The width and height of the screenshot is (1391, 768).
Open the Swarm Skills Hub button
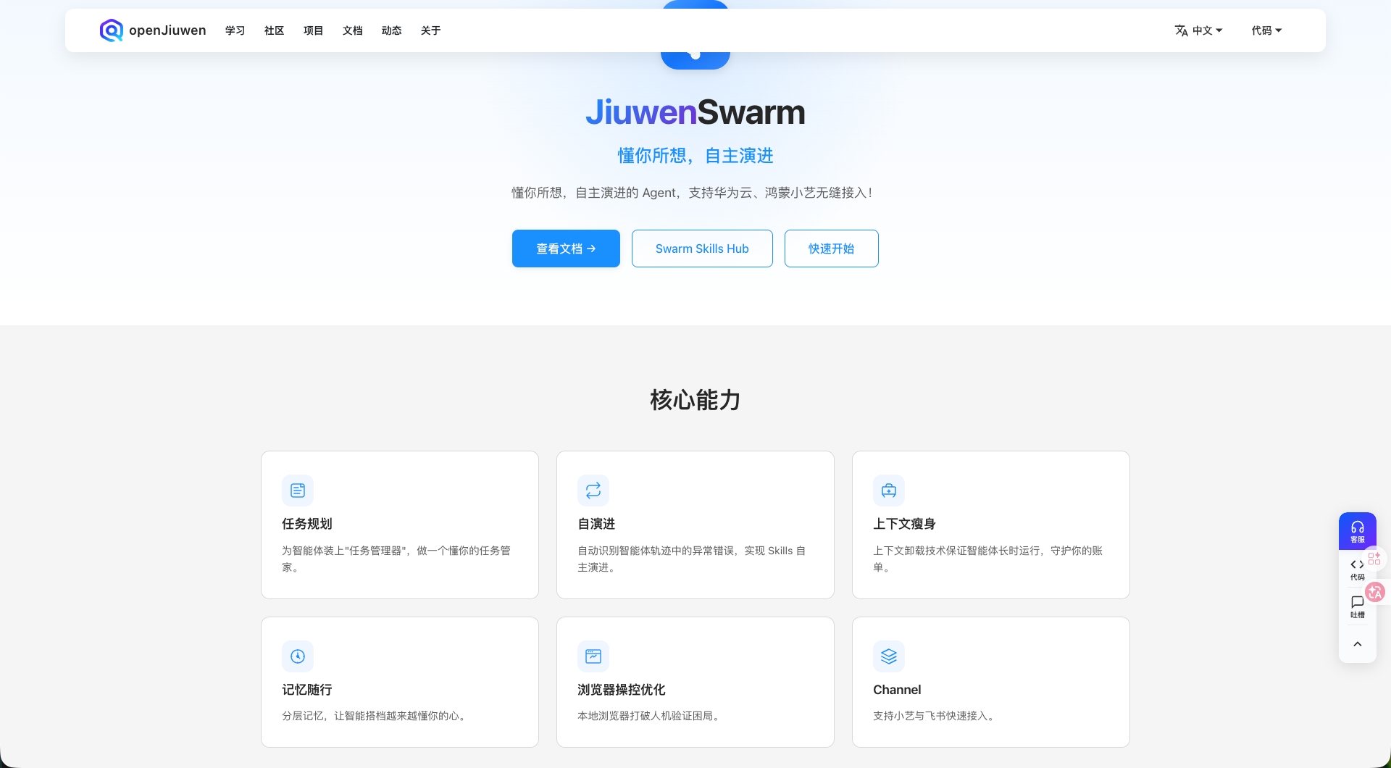702,249
